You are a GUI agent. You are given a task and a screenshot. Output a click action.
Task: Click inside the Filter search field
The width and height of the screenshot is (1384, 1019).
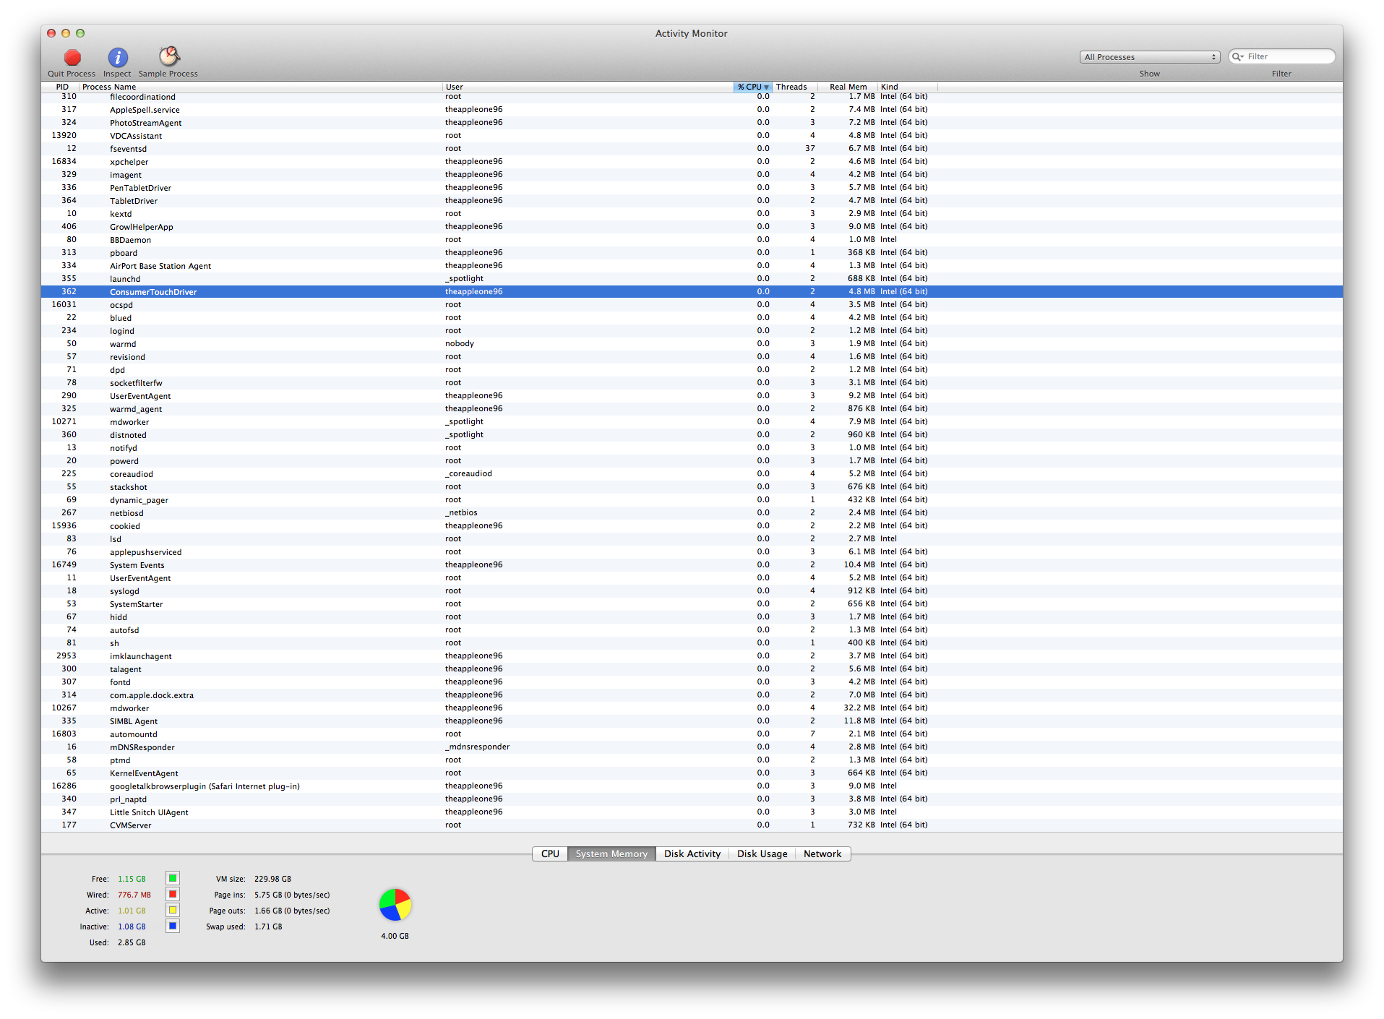pos(1281,56)
